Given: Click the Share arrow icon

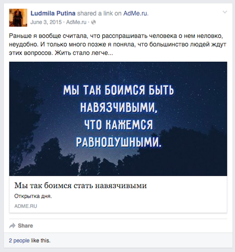Looking at the screenshot, I should point(12,226).
